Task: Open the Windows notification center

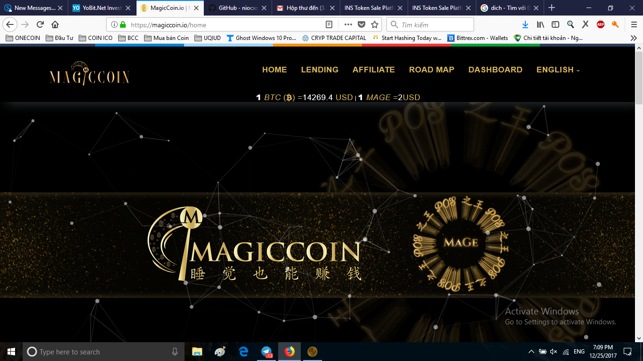Action: [x=627, y=352]
